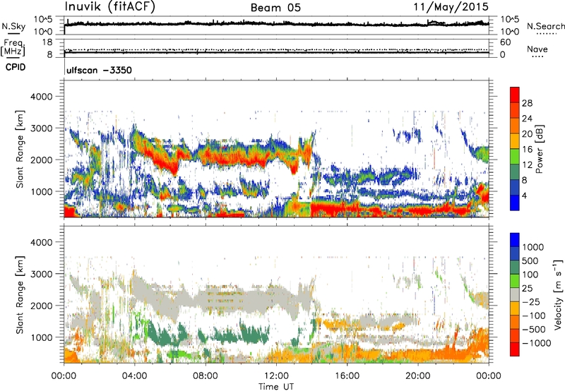Click the '4000' tick on the power panel

point(43,97)
